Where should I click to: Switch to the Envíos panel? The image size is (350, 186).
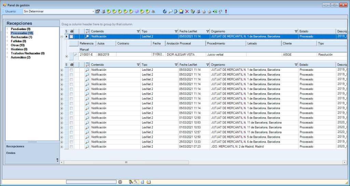coord(11,153)
